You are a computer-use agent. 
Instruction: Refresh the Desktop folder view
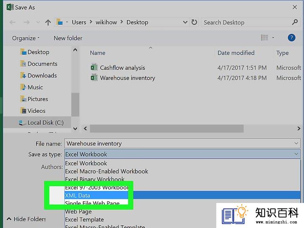(x=194, y=22)
